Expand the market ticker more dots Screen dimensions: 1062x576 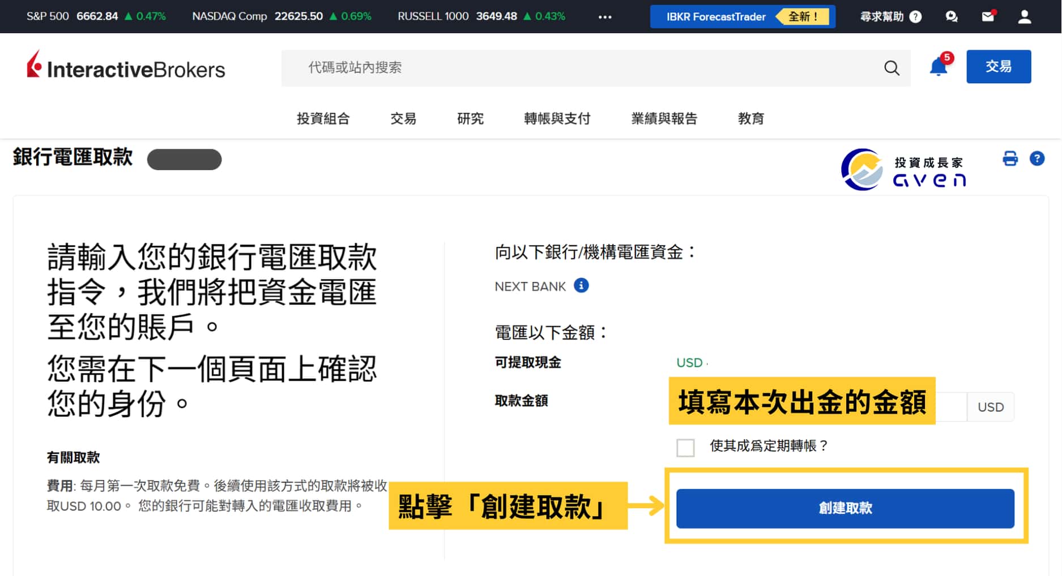605,17
